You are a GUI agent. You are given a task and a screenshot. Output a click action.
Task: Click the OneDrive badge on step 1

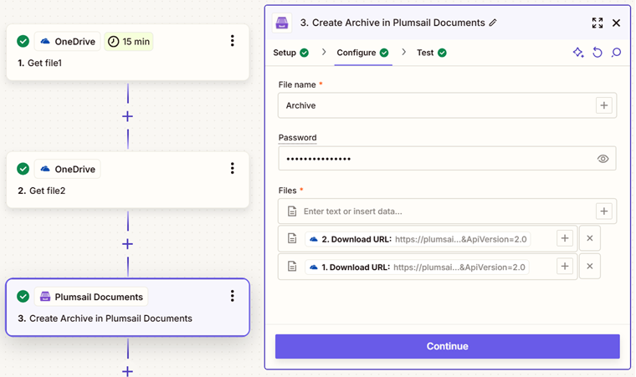67,41
